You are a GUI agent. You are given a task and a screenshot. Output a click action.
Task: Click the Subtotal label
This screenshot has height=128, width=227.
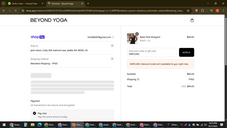click(131, 74)
